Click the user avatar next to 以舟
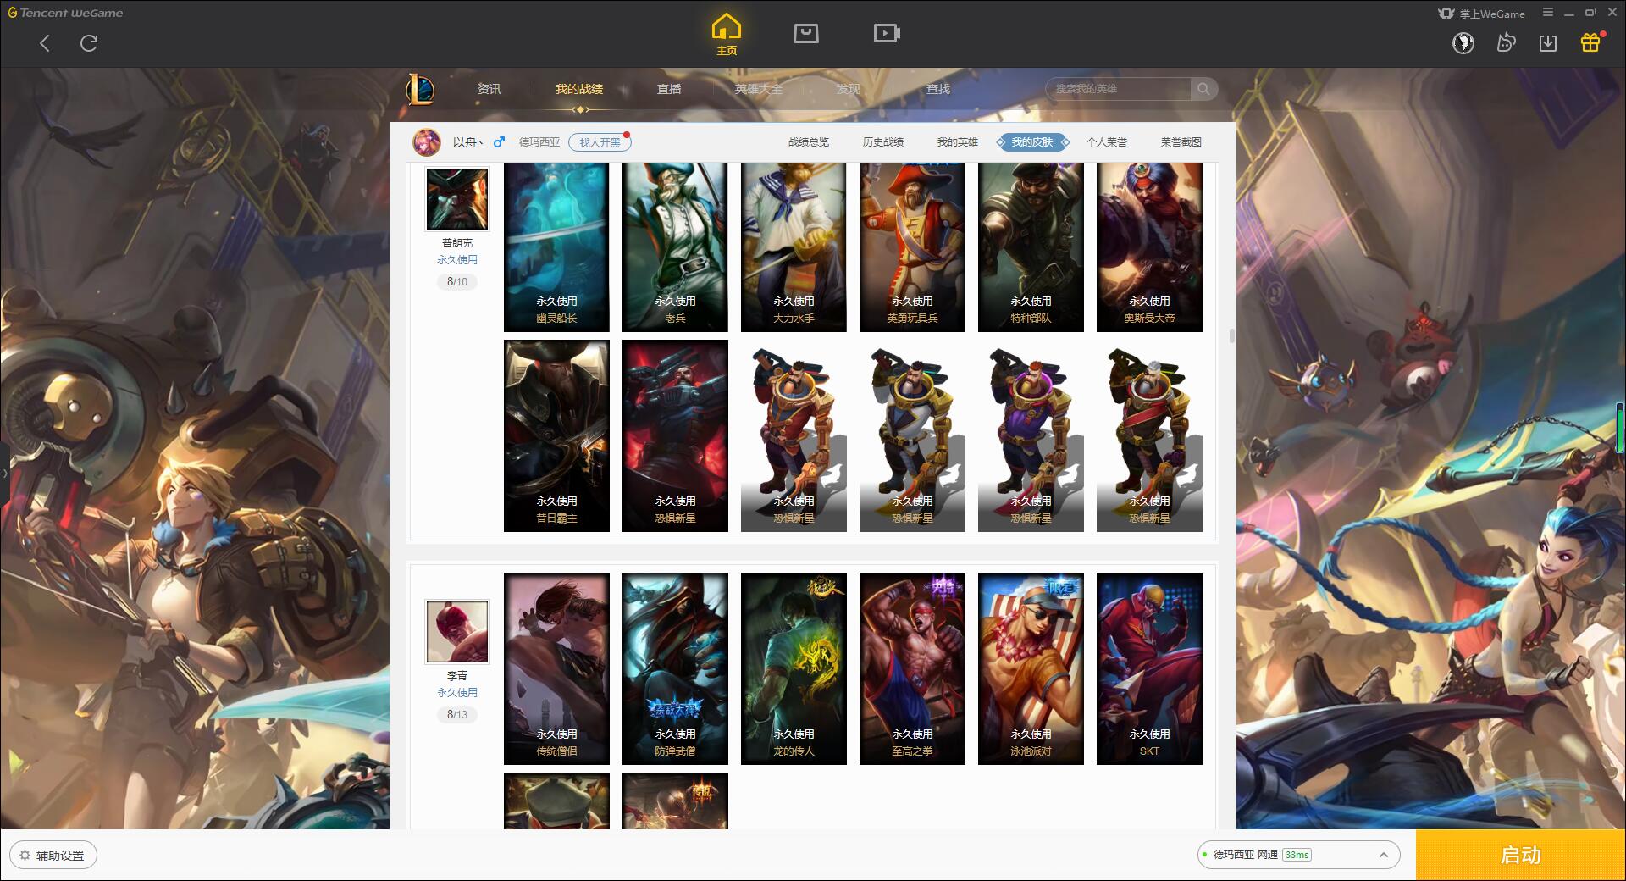1626x881 pixels. click(427, 142)
